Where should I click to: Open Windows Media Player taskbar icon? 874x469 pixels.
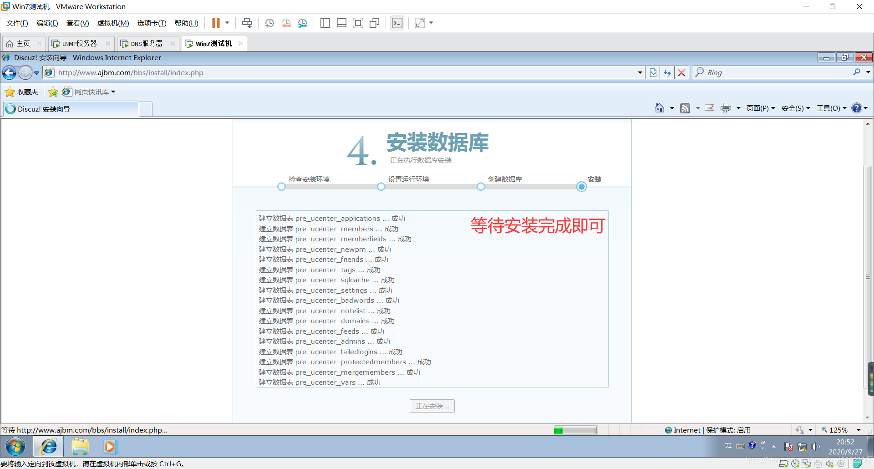click(110, 447)
